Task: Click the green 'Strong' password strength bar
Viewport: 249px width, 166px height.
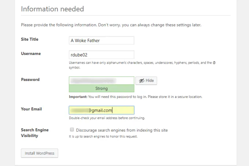Action: coord(101,88)
